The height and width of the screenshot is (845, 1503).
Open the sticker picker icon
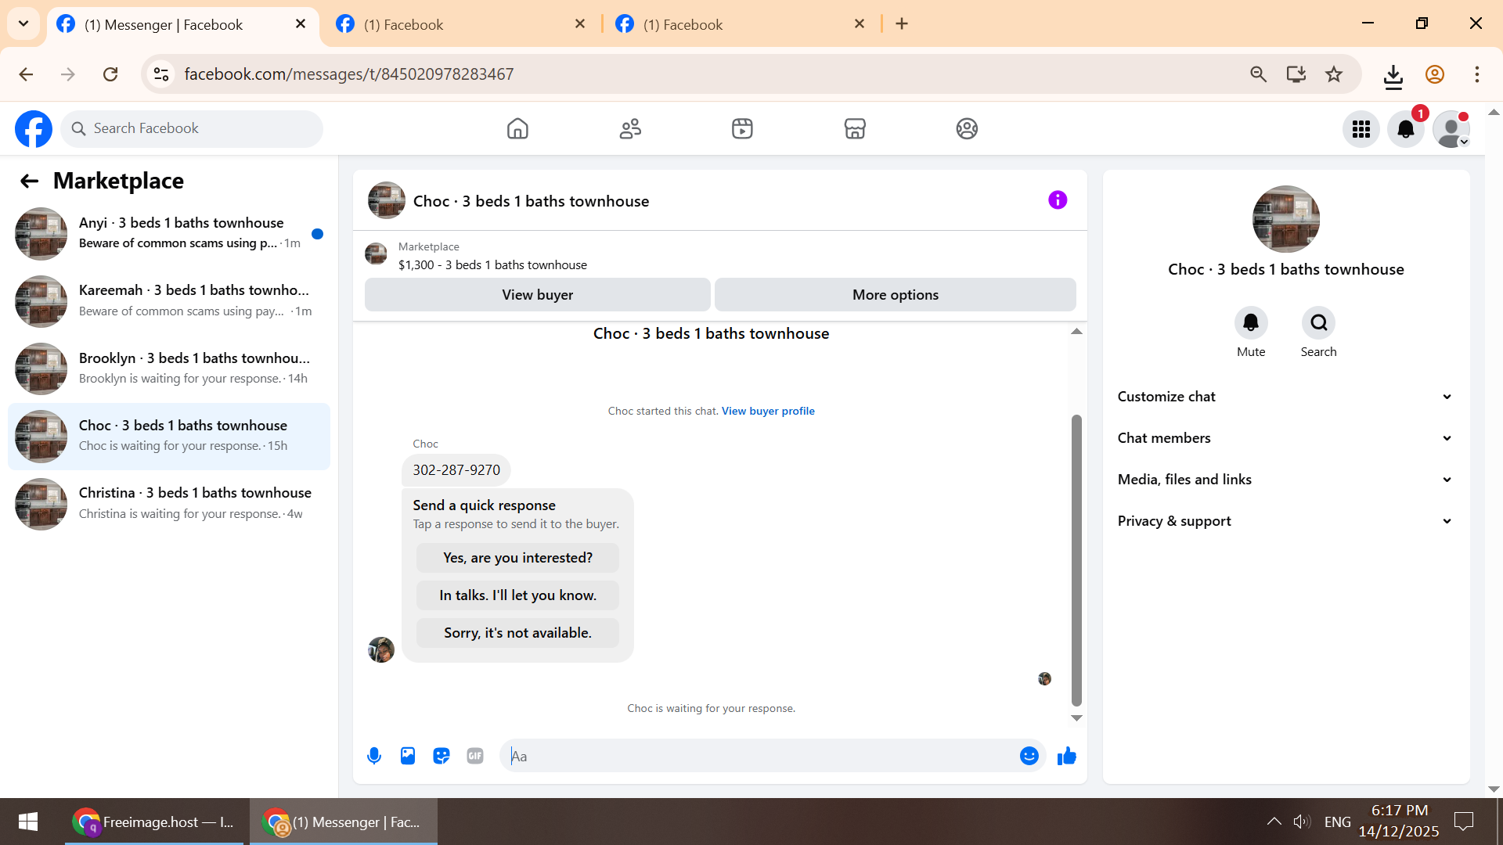pyautogui.click(x=442, y=756)
